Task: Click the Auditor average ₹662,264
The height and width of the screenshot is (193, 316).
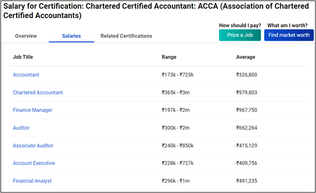Action: tap(247, 128)
